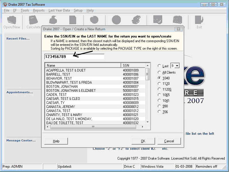The width and height of the screenshot is (229, 172).
Task: Select the All Clients radio button
Action: pyautogui.click(x=159, y=72)
